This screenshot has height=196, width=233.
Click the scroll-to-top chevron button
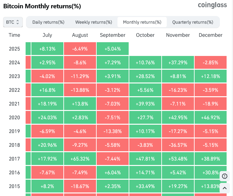[225, 188]
